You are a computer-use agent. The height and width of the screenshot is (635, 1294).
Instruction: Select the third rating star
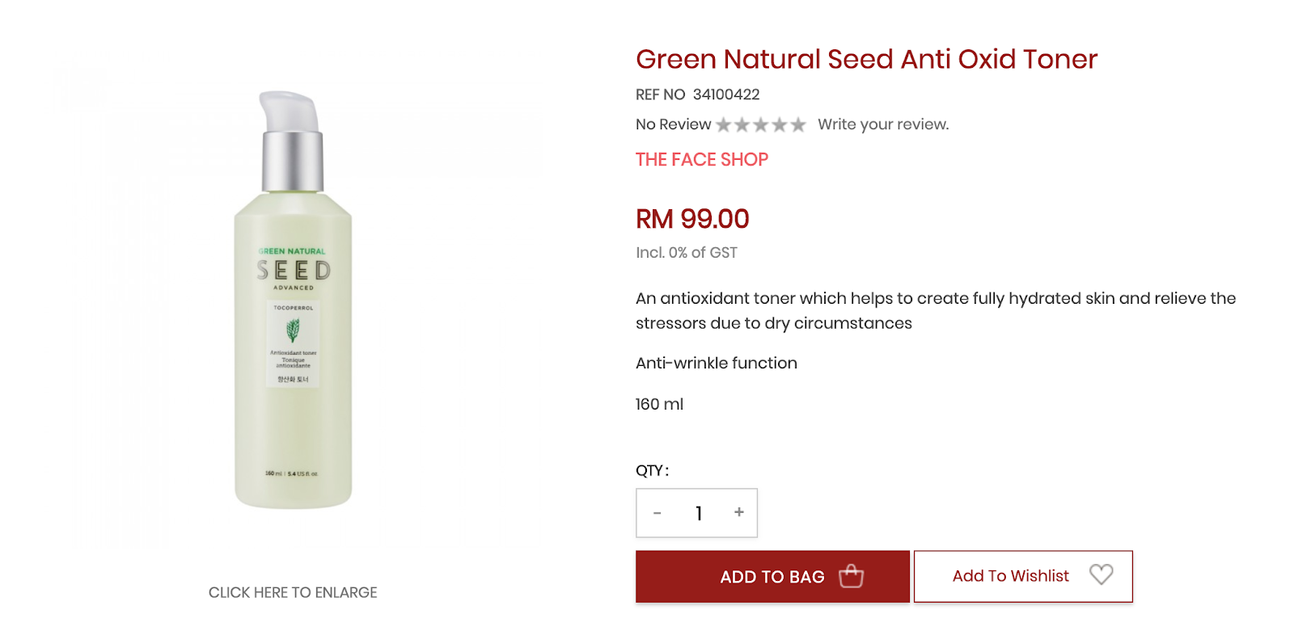click(x=761, y=124)
